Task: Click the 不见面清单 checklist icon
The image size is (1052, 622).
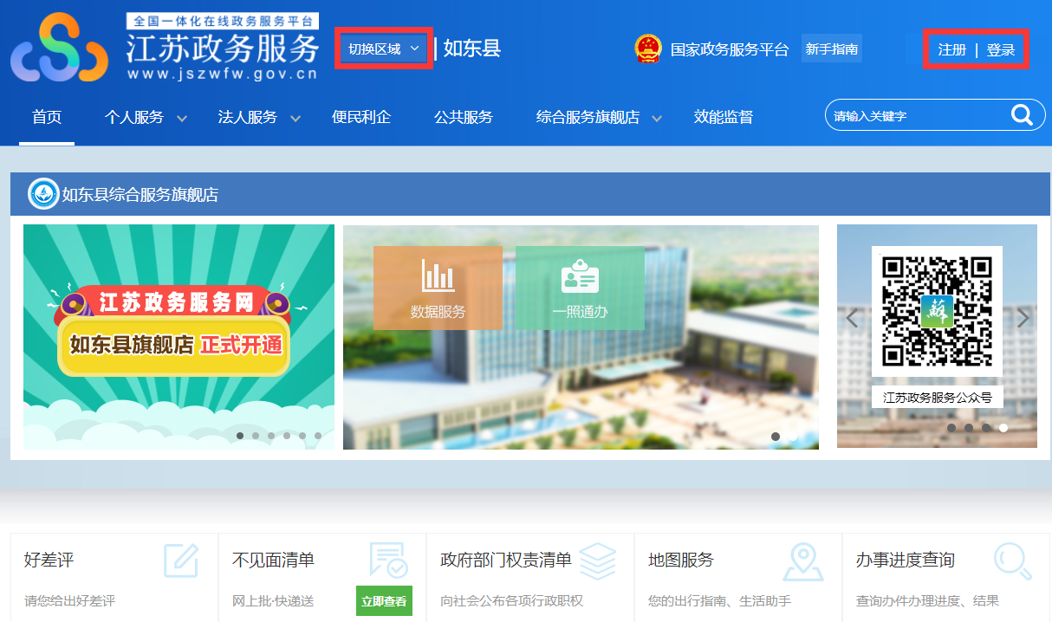Action: (x=388, y=560)
